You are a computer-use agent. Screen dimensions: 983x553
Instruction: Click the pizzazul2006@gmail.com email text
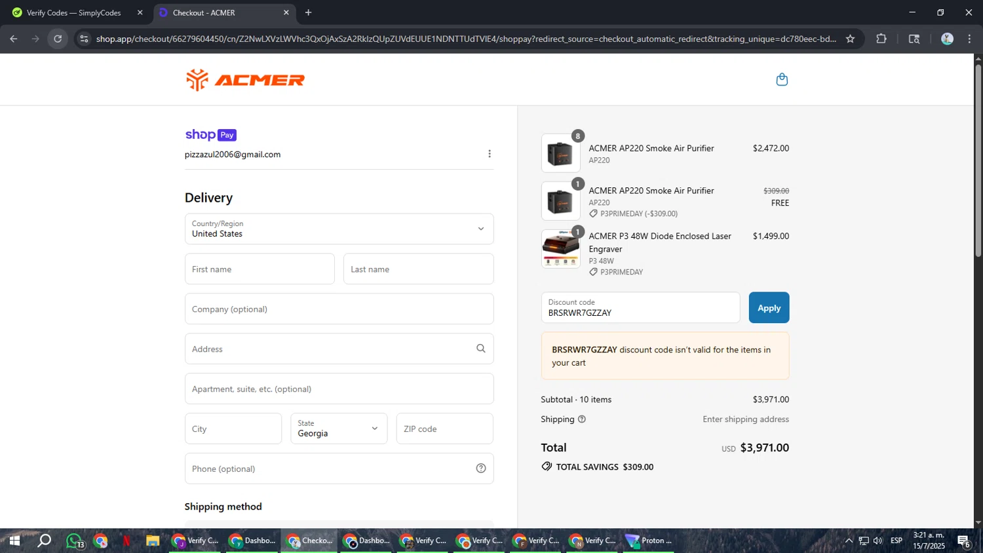tap(233, 155)
